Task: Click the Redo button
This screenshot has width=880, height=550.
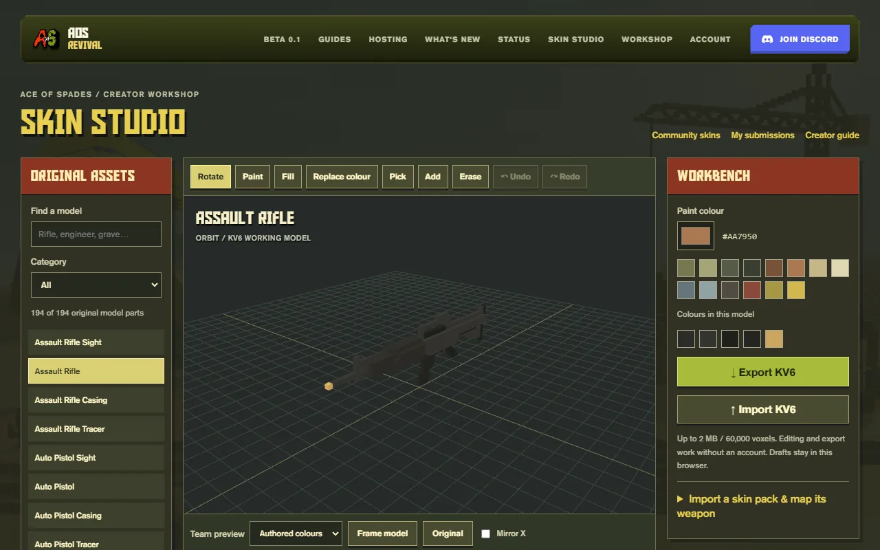Action: point(564,177)
